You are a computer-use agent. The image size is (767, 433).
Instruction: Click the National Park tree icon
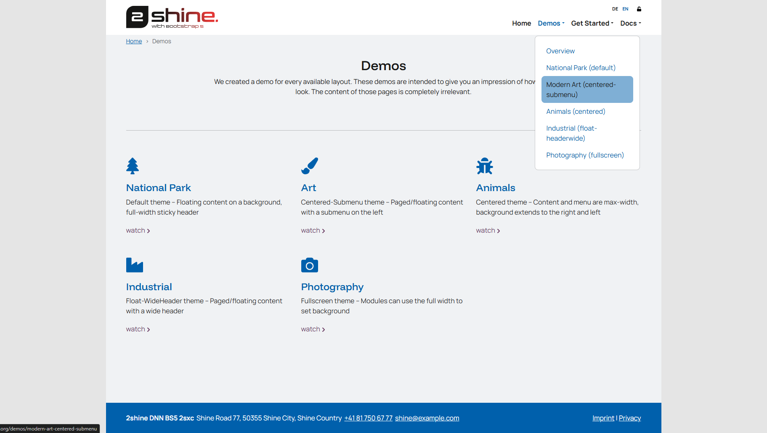[x=133, y=166]
